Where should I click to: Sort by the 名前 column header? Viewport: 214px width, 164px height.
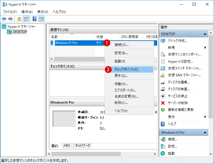[72, 37]
